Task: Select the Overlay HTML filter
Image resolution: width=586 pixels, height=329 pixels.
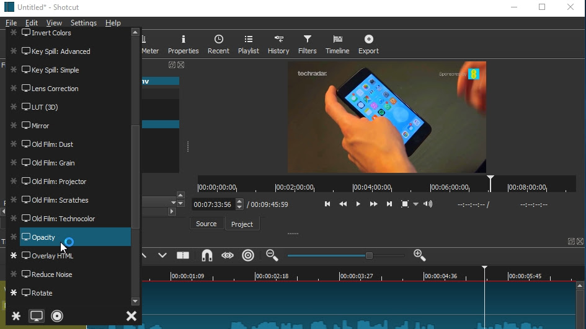Action: tap(75, 256)
